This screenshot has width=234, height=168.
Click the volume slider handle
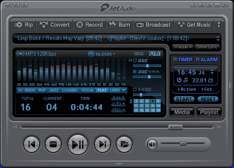(183, 144)
